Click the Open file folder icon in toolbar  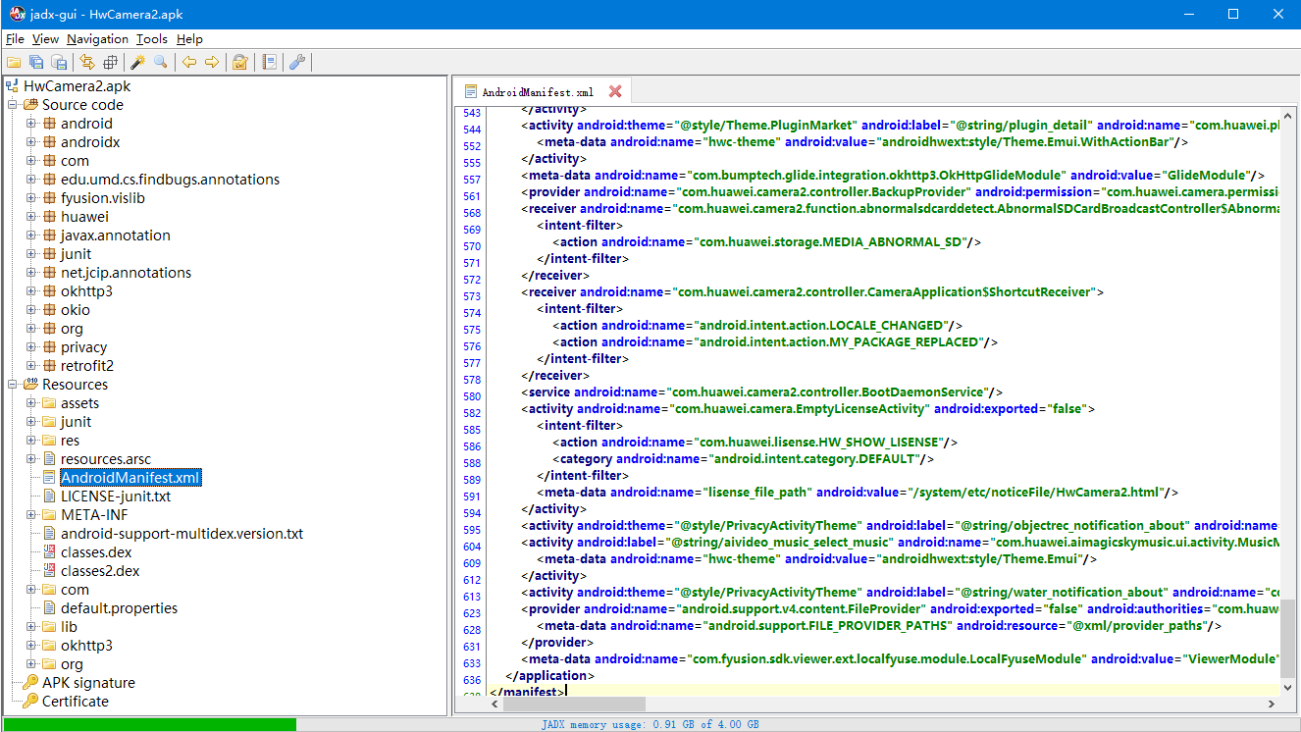(x=14, y=63)
